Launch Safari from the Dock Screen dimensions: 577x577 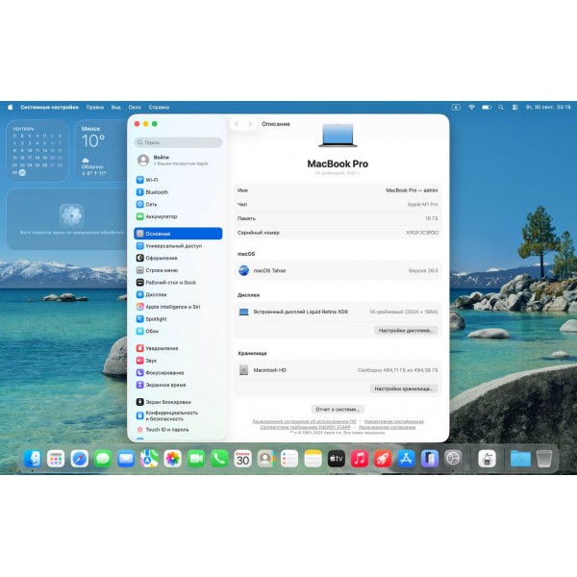point(80,459)
